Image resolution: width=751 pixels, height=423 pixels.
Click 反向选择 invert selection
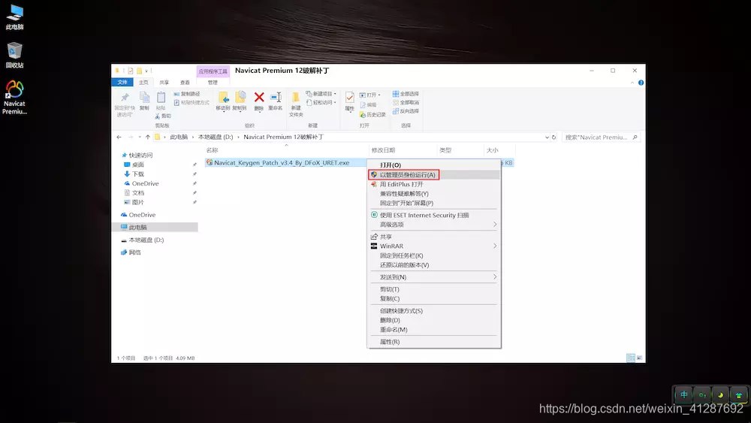[x=406, y=111]
